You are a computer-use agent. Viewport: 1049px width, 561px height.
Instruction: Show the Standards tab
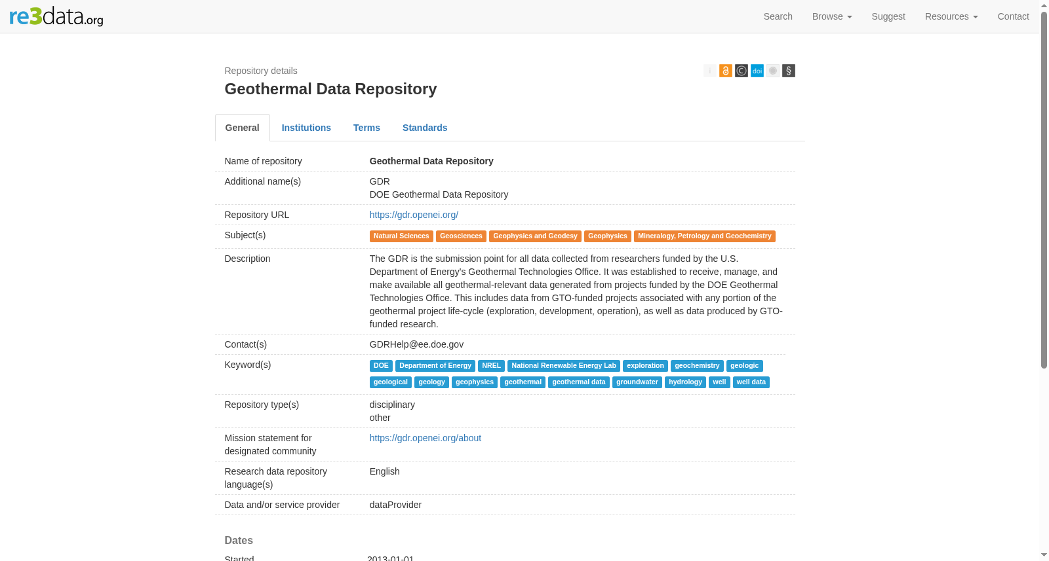pyautogui.click(x=425, y=128)
